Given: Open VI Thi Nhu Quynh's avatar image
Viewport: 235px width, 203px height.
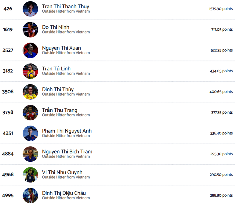Looking at the screenshot, I should click(x=30, y=175).
